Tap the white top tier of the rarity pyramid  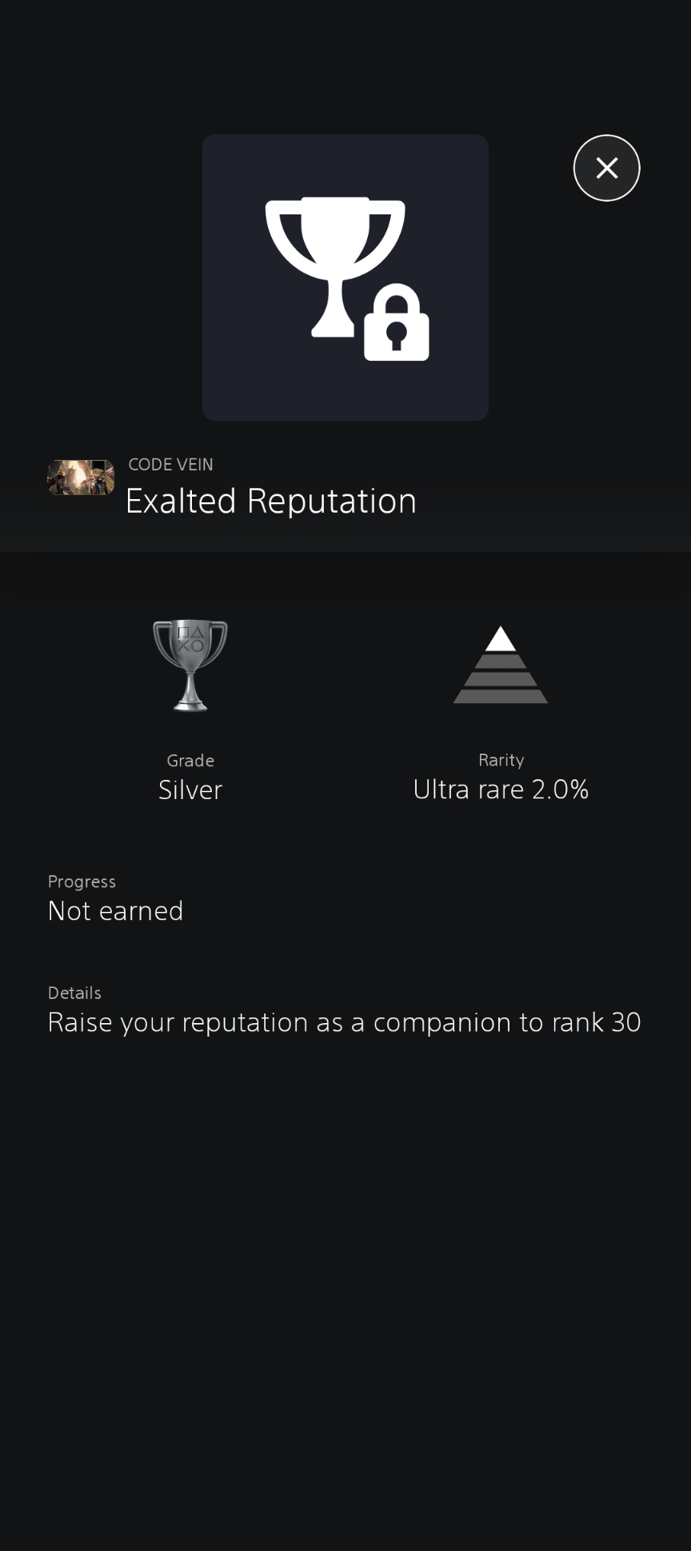pos(501,639)
